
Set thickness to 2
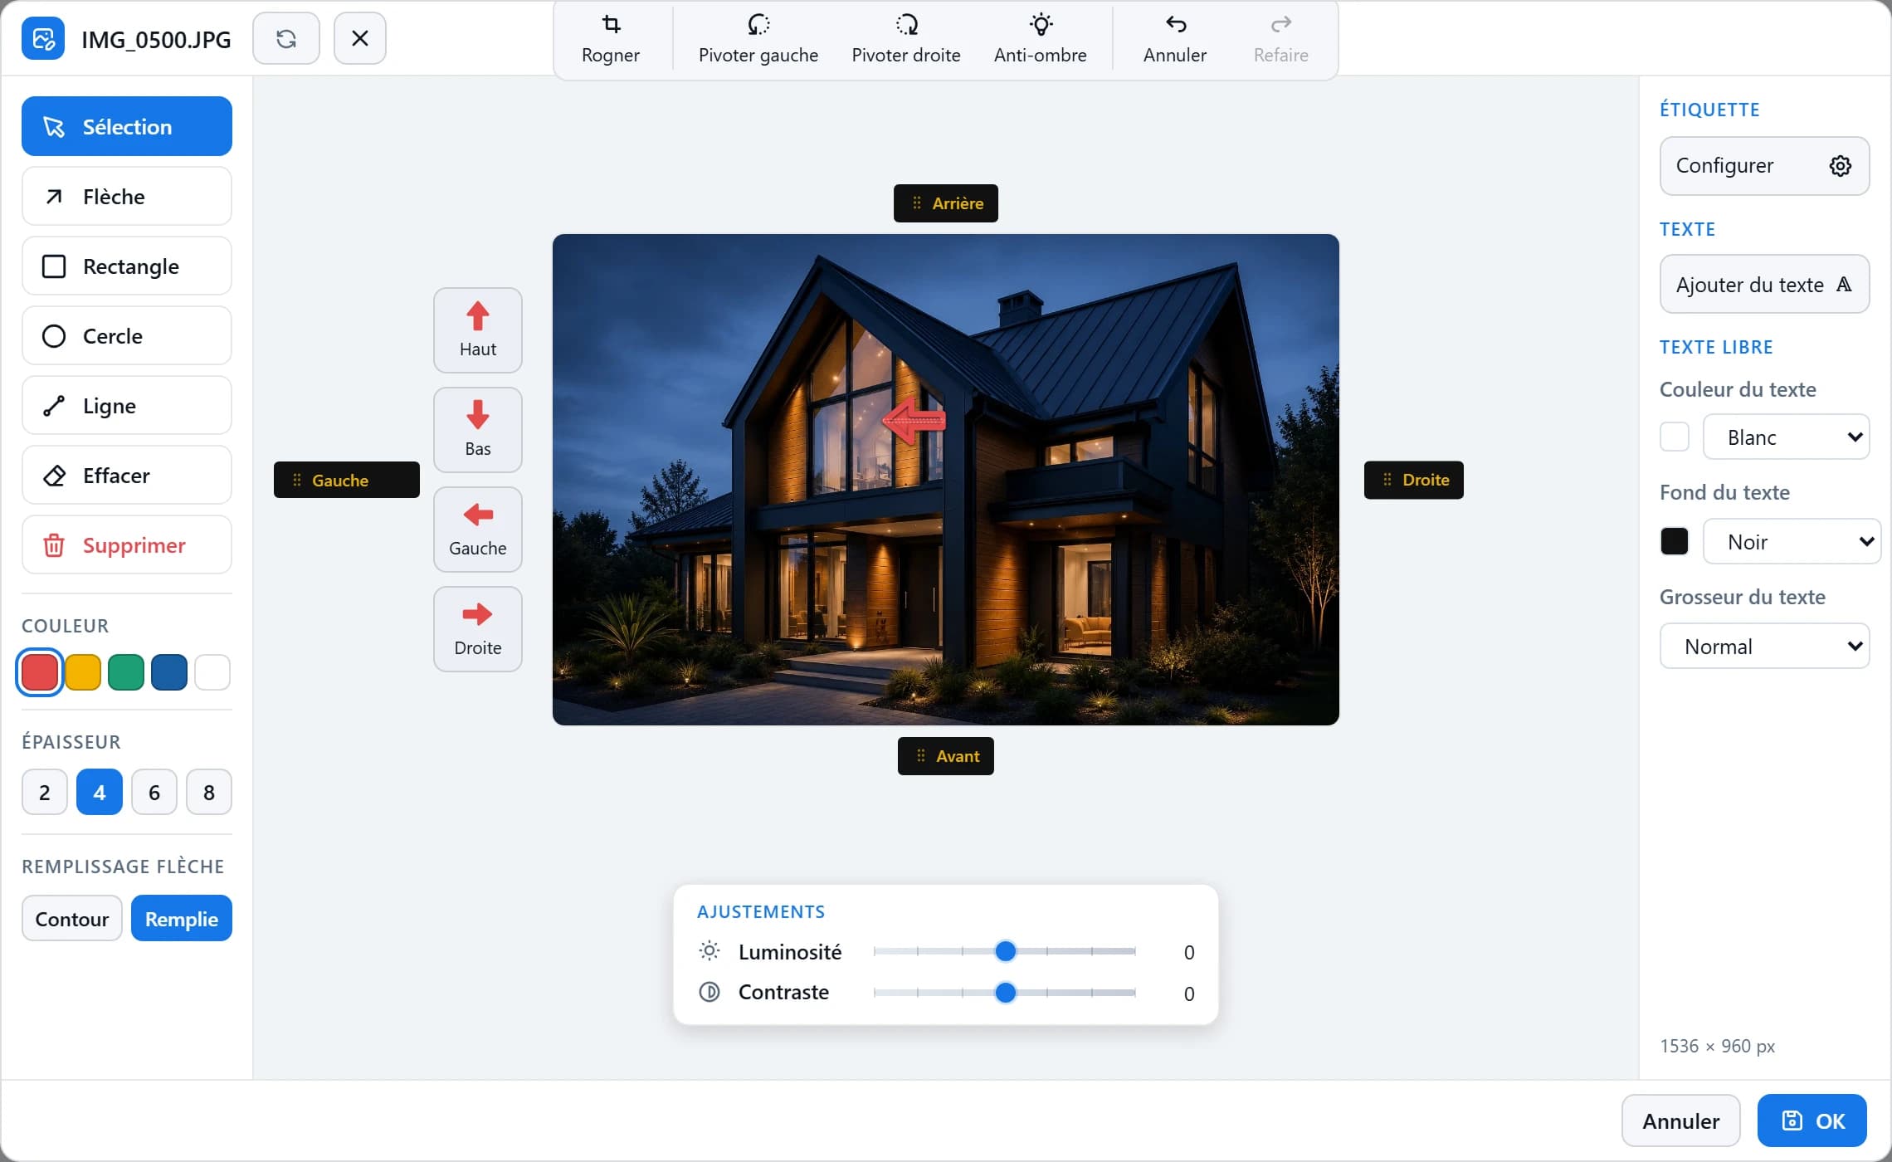[x=45, y=792]
